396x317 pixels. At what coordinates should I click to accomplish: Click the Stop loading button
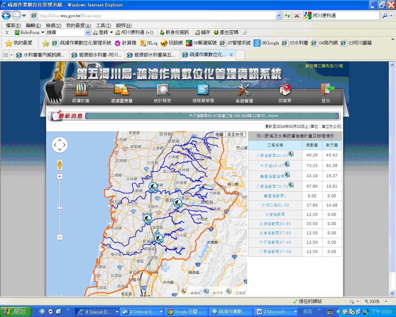coord(297,15)
